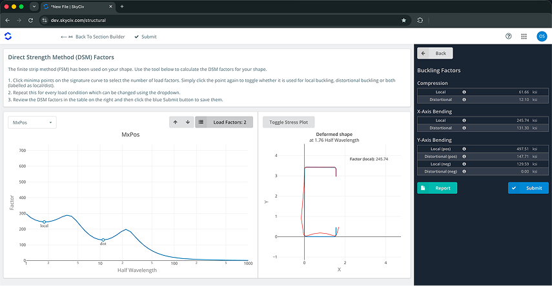Select the New File SkyCiv browser tab
552x286 pixels.
click(78, 6)
